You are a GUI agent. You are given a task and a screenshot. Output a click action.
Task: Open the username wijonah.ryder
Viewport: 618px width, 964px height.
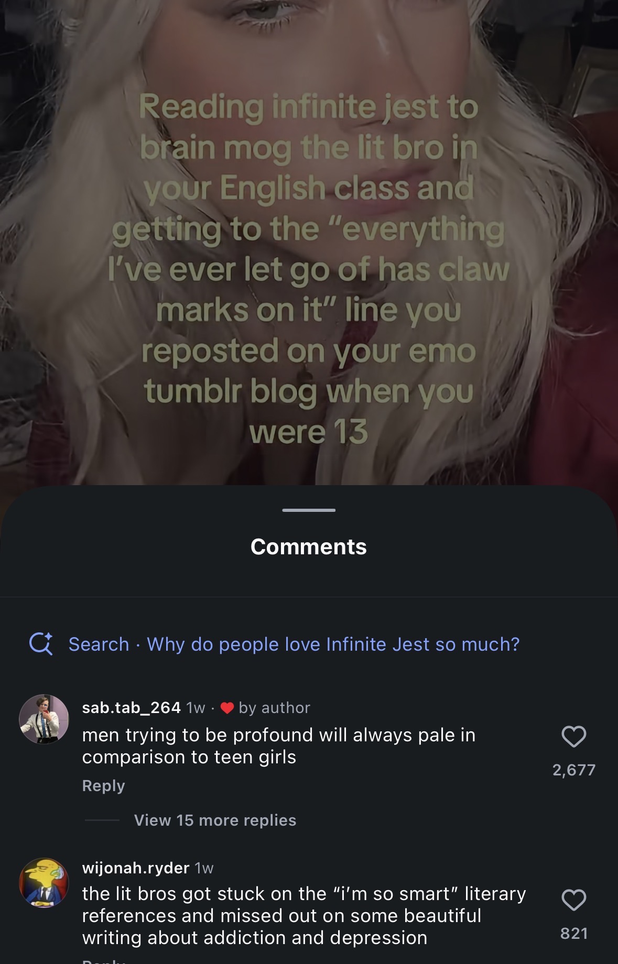(136, 868)
